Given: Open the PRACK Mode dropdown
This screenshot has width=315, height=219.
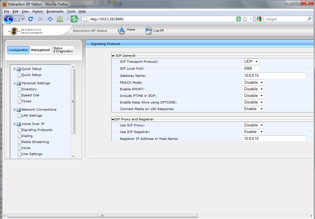Looking at the screenshot, I should click(x=253, y=83).
